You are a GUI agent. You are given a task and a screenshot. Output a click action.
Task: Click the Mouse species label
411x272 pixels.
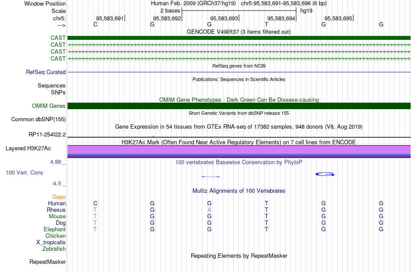[57, 217]
